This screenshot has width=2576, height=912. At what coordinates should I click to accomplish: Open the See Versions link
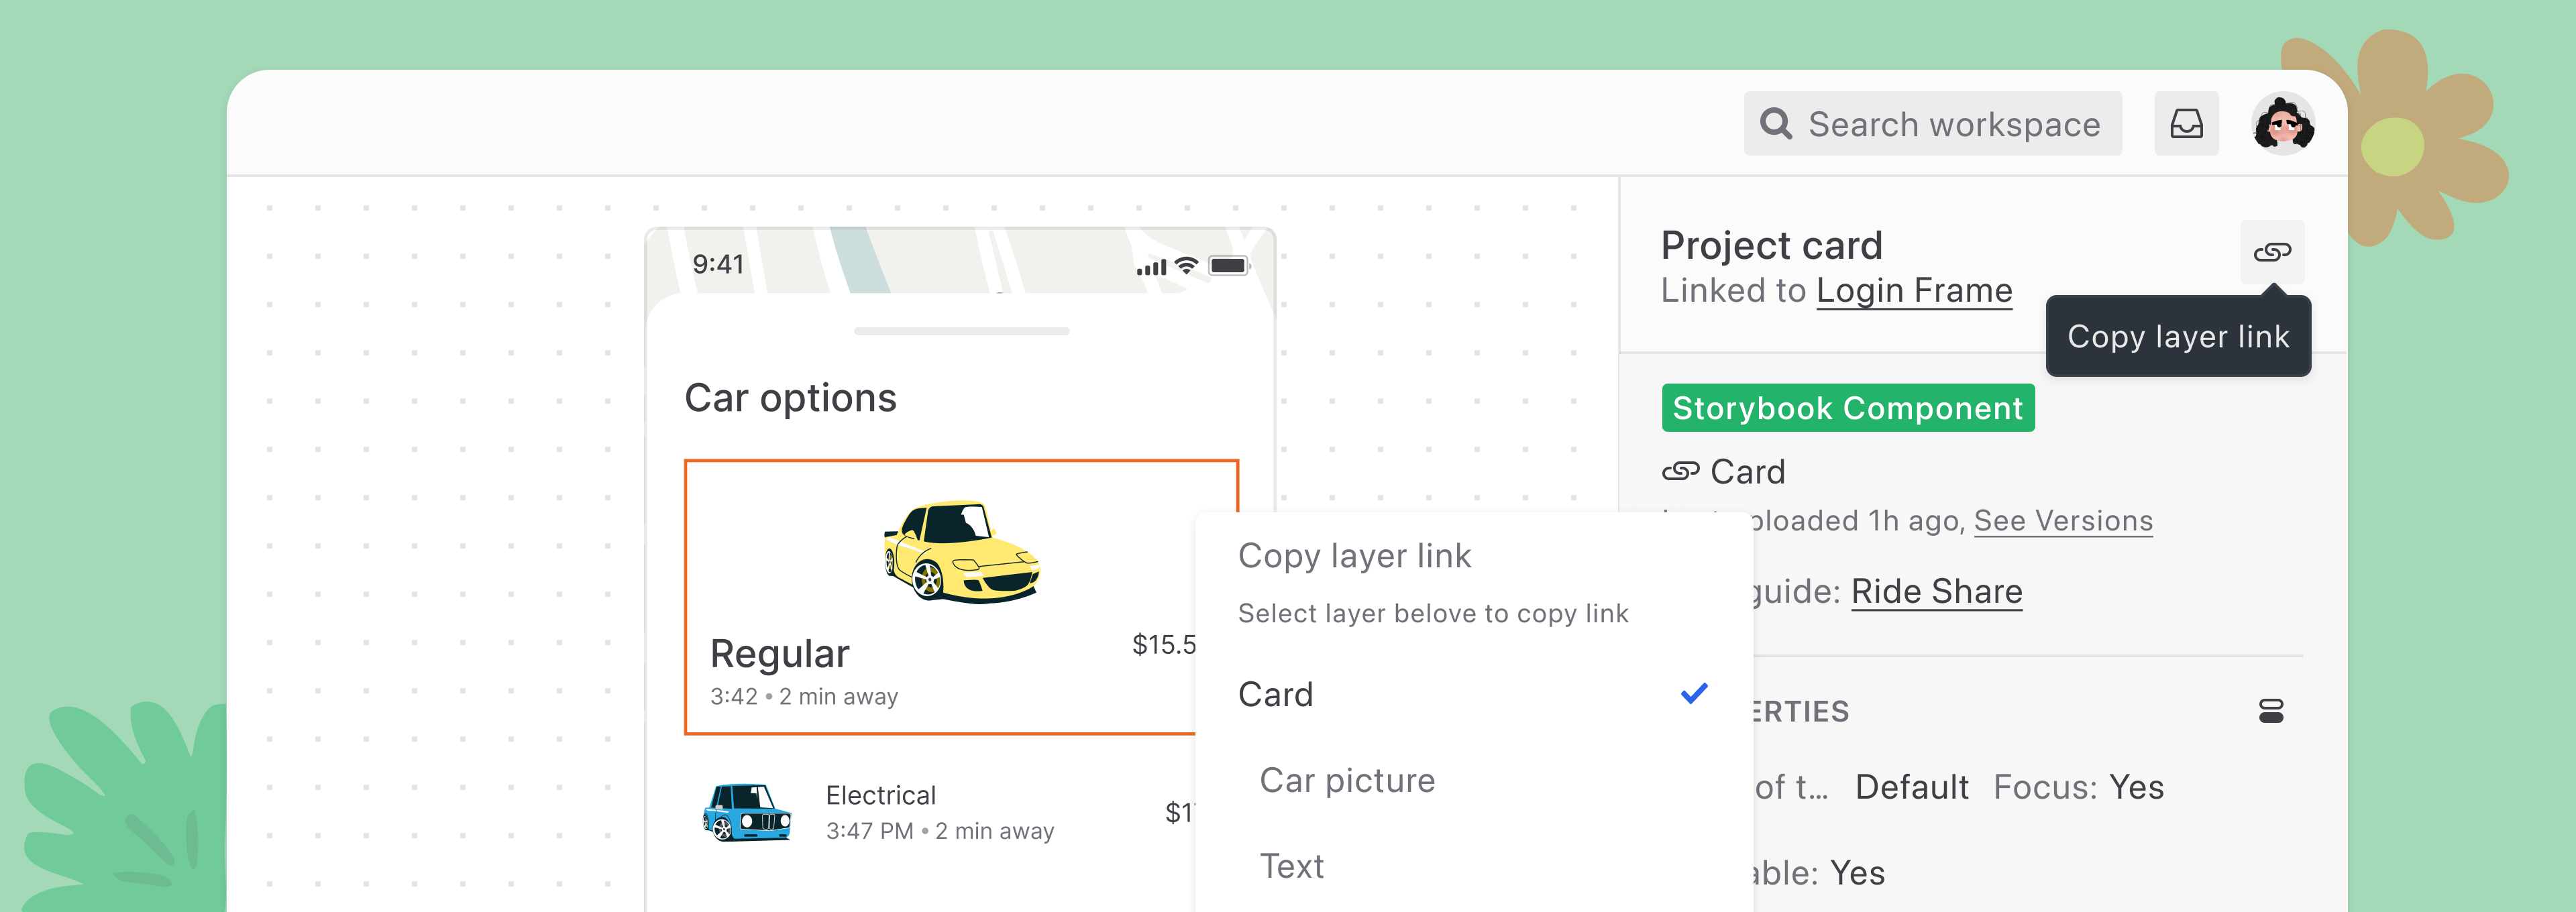[x=2062, y=520]
